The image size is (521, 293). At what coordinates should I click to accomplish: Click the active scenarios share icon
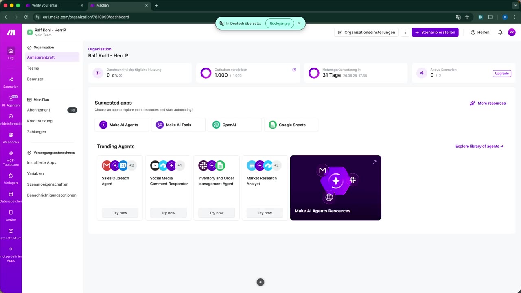click(x=422, y=73)
